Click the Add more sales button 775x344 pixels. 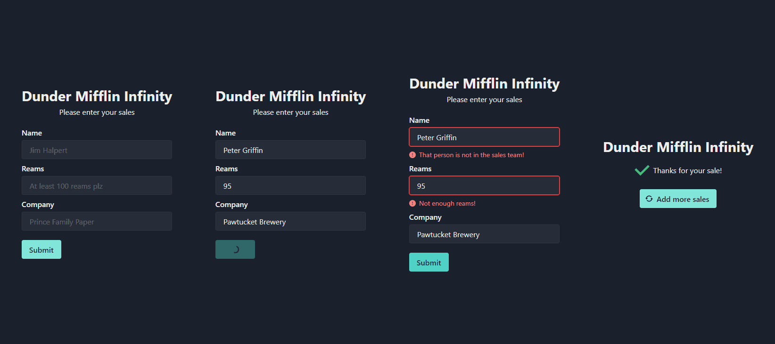point(678,199)
